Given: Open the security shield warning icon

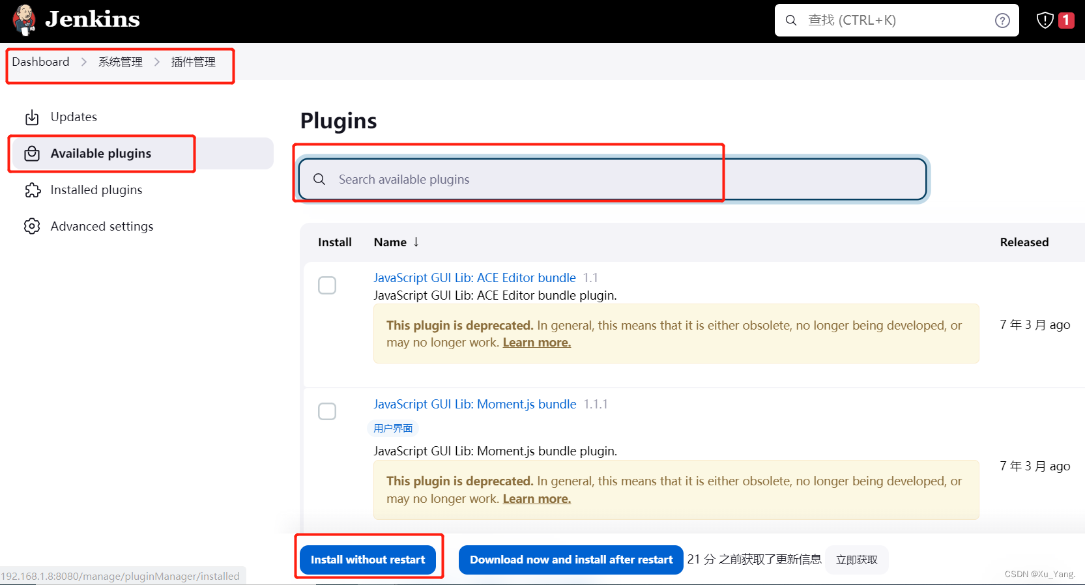Looking at the screenshot, I should 1045,20.
